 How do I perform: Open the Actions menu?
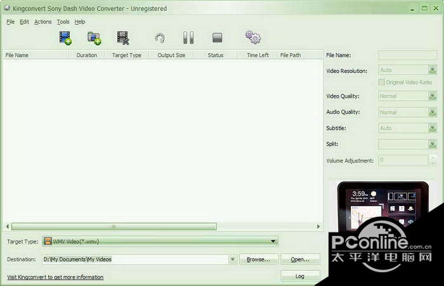click(43, 22)
